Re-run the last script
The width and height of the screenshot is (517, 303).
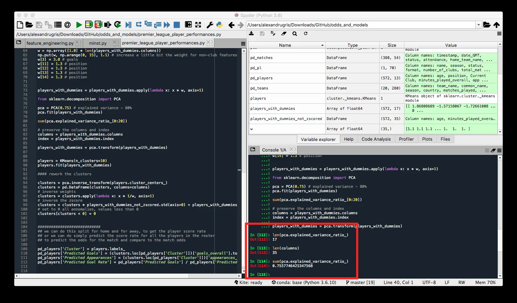(118, 25)
